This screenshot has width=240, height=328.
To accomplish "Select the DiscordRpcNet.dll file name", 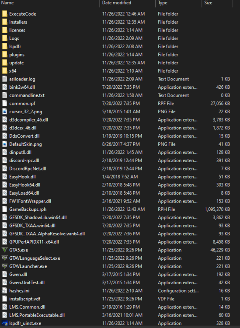I will [28, 169].
